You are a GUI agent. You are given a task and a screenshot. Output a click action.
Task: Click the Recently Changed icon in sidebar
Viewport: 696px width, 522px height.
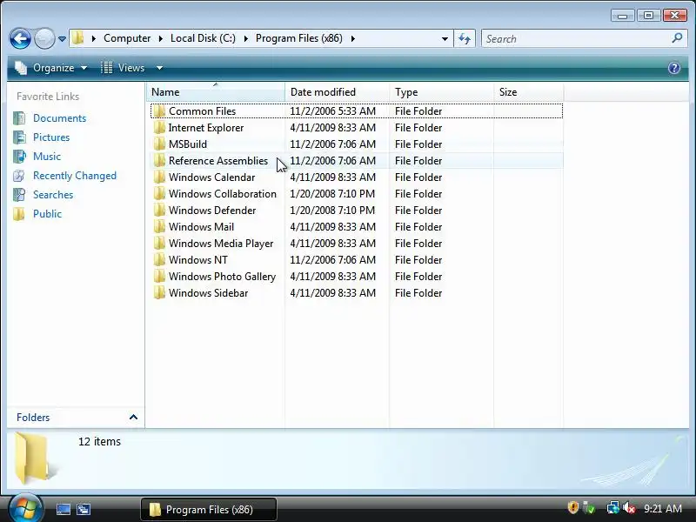pos(19,176)
